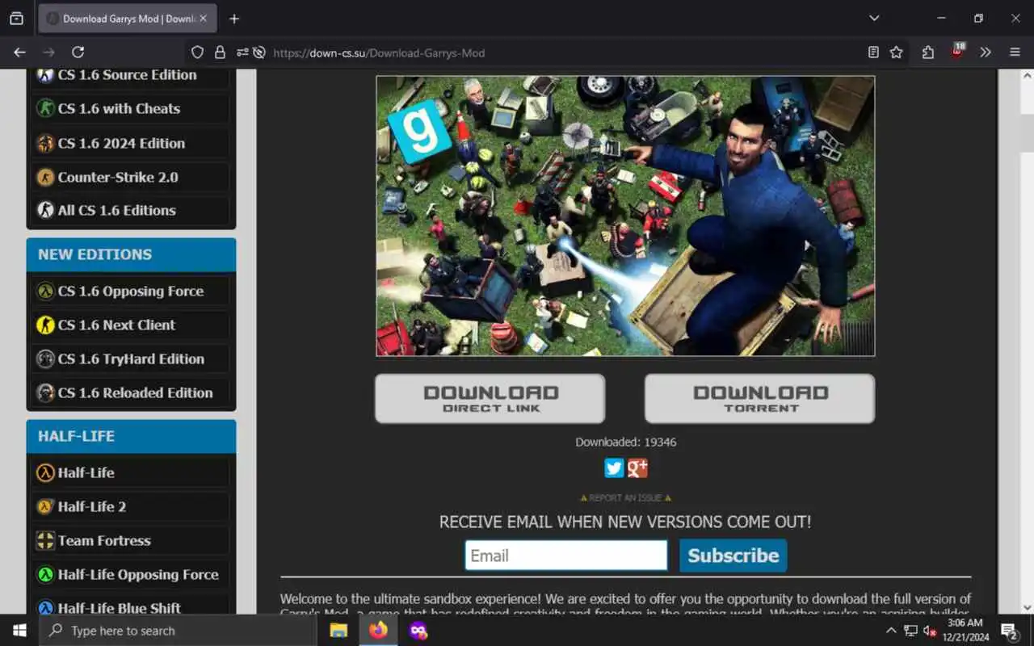This screenshot has width=1034, height=646.
Task: Click the green Half-Life Opposing Force icon
Action: [x=45, y=574]
